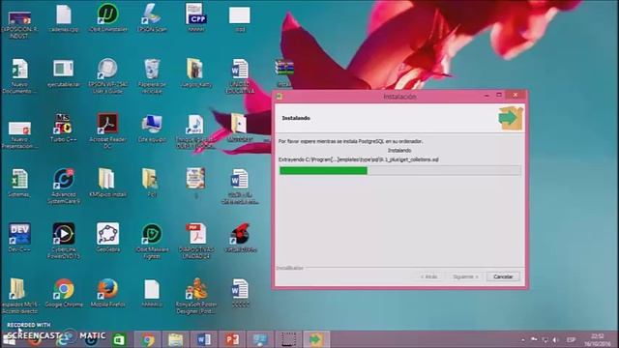
Task: Select the IObit Uninstaller desktop shortcut
Action: [107, 18]
